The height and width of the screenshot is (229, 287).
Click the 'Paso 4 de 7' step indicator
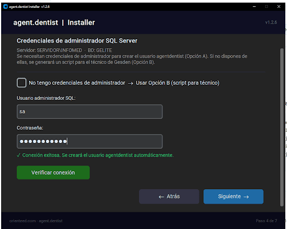click(266, 221)
